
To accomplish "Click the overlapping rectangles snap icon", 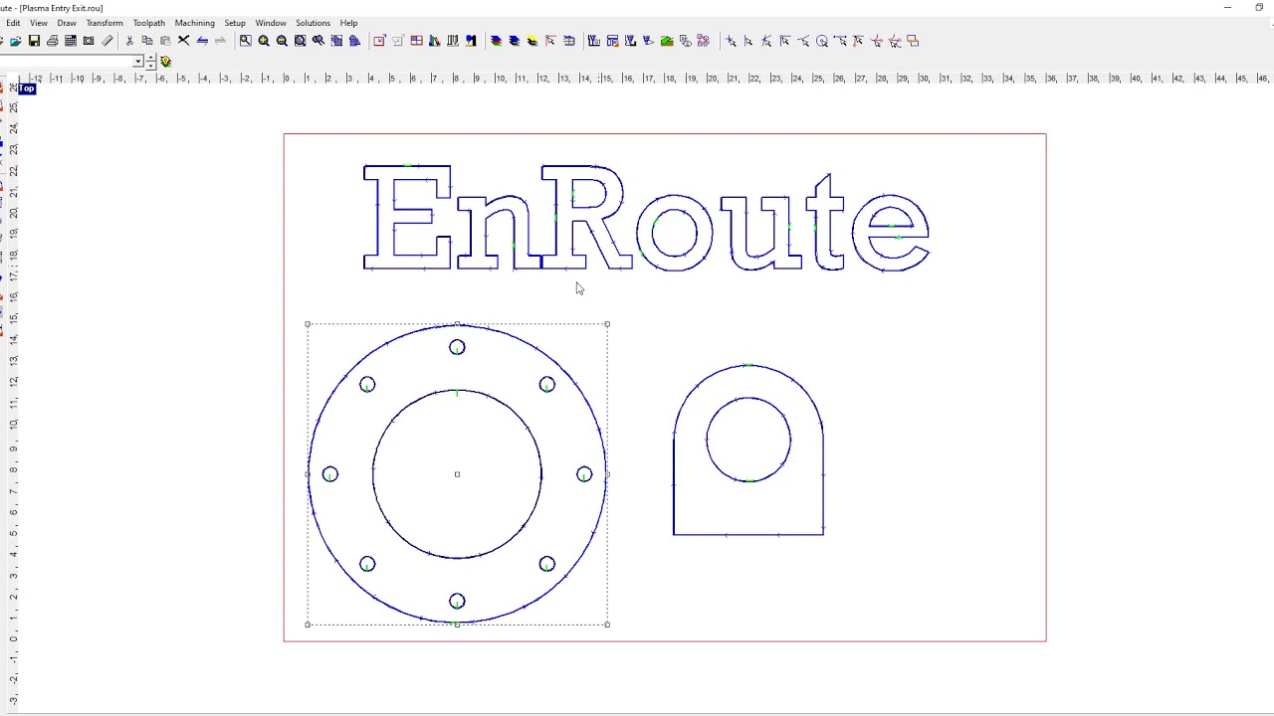I will (913, 41).
